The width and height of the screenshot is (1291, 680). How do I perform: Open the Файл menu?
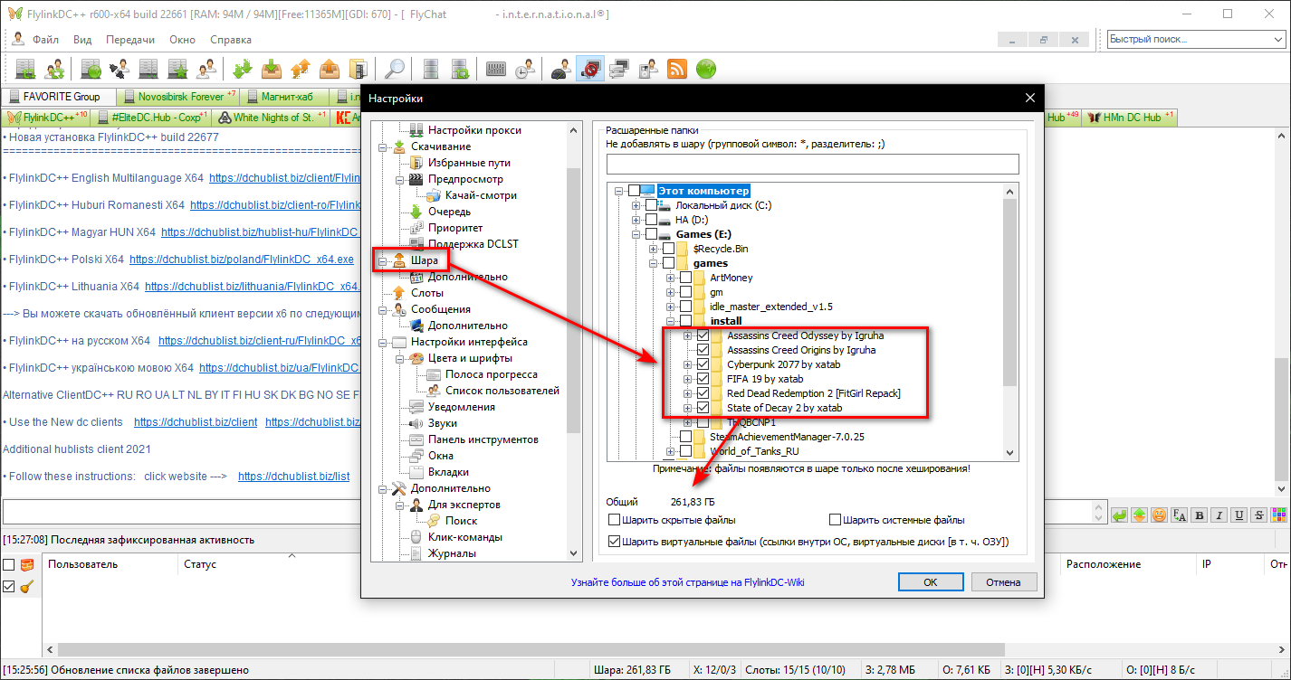pos(45,40)
